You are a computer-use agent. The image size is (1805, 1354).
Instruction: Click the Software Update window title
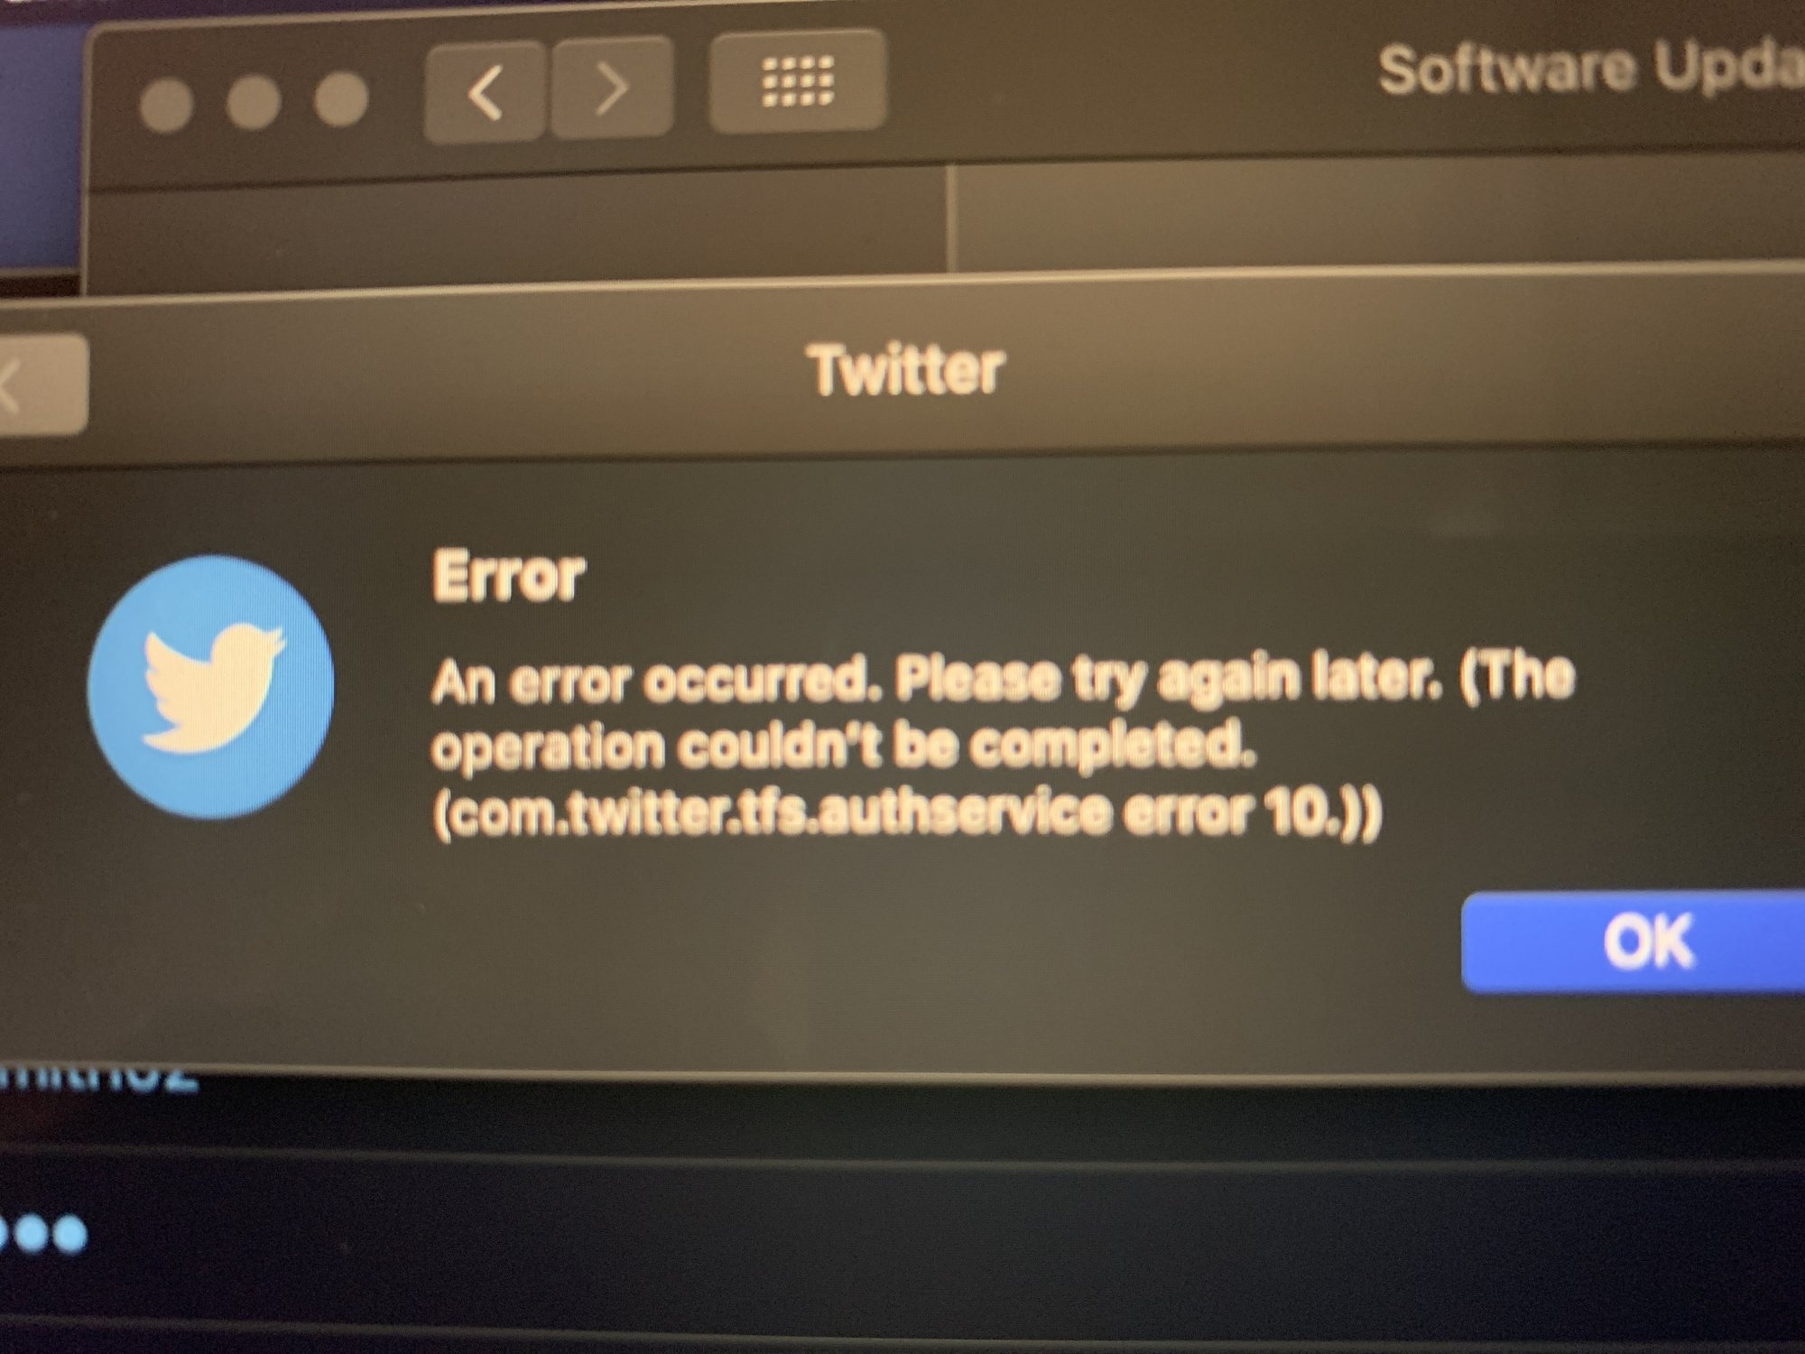(1590, 68)
